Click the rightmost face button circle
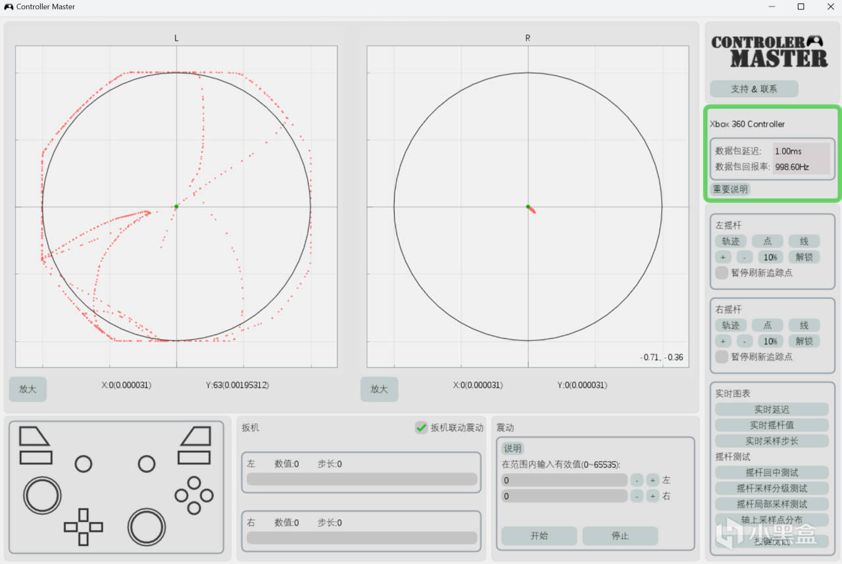This screenshot has width=842, height=564. click(x=207, y=495)
